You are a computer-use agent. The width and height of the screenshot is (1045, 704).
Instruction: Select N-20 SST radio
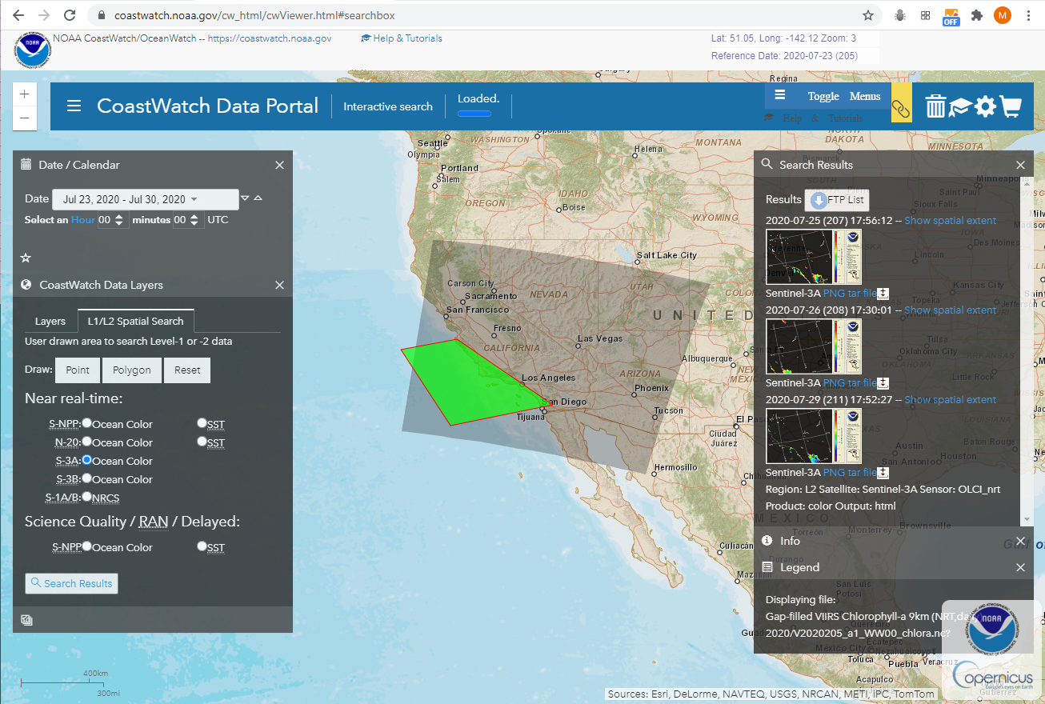(x=202, y=442)
